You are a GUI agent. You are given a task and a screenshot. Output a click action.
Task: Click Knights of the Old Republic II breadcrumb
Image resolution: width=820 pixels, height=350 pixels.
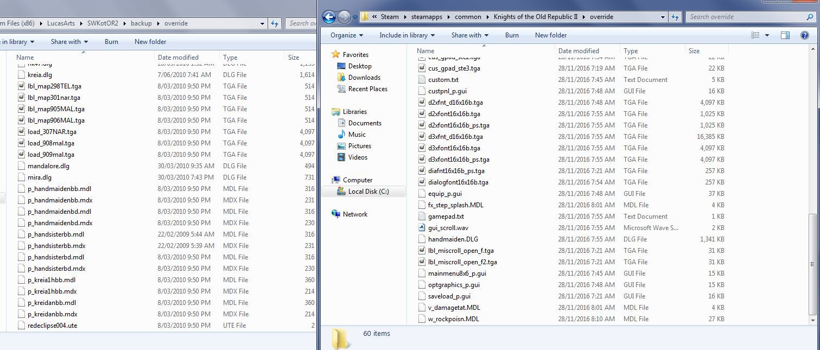(536, 17)
